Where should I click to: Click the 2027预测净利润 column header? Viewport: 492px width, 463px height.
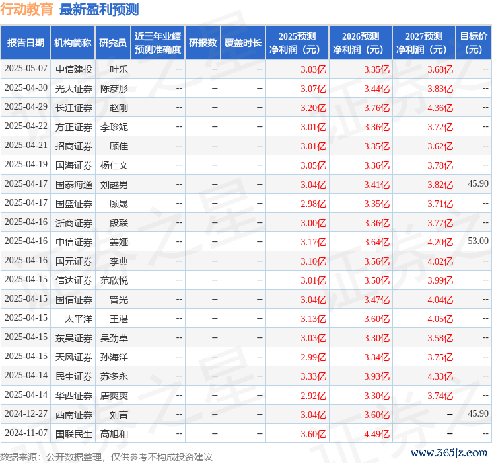click(424, 43)
